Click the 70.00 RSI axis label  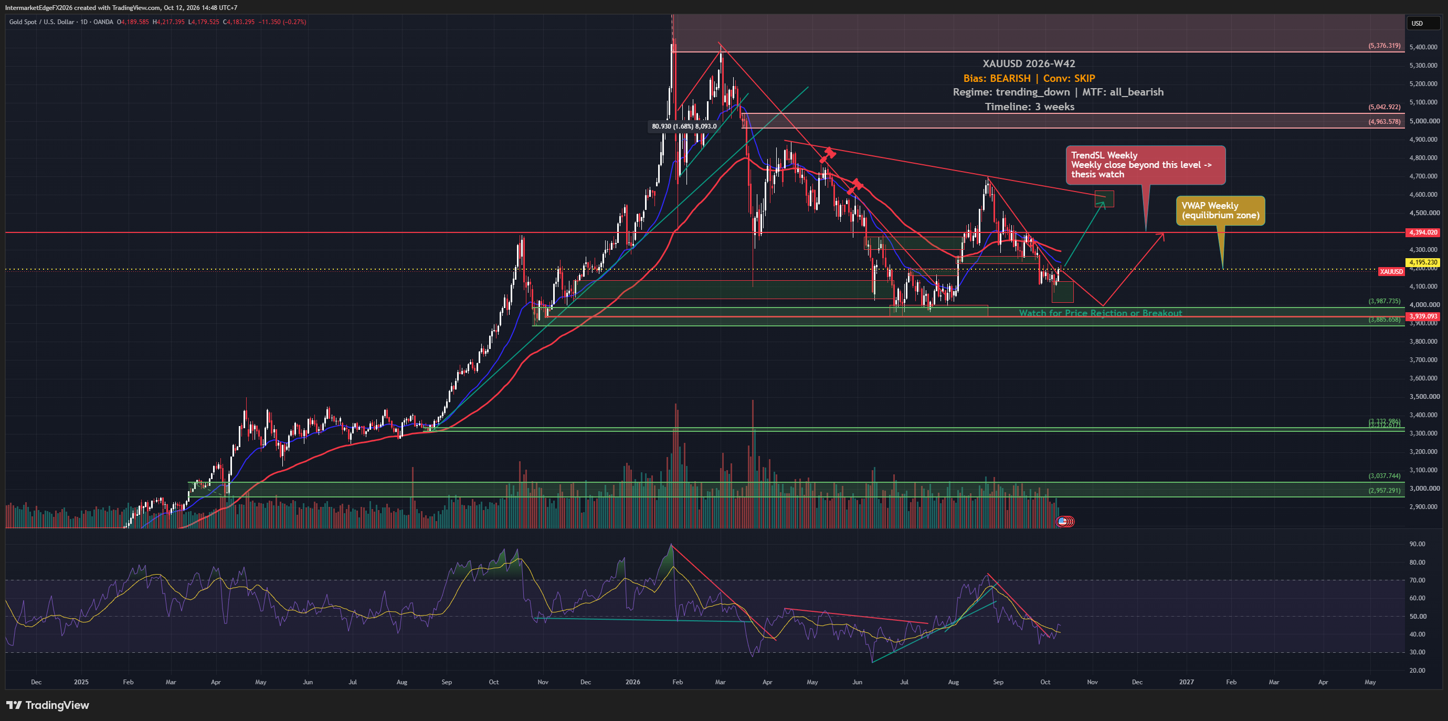click(x=1417, y=580)
